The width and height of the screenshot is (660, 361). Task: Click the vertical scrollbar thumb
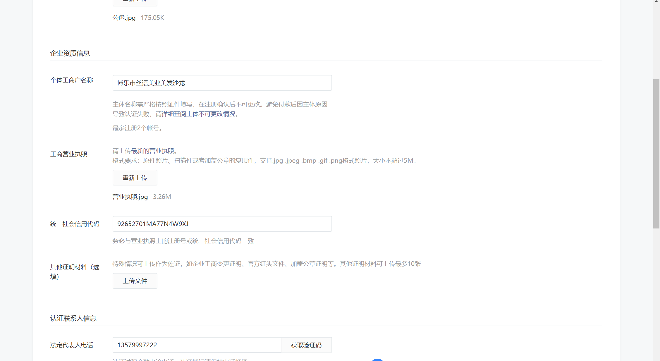656,153
